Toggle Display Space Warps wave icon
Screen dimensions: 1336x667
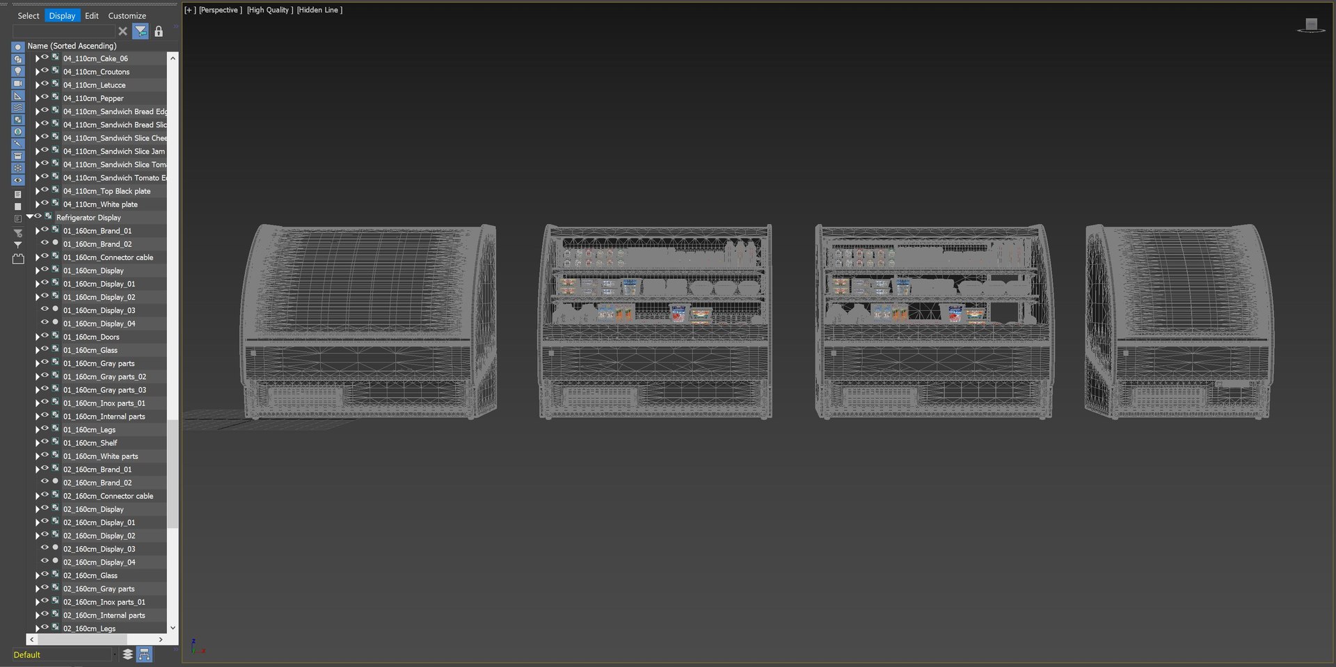tap(18, 107)
